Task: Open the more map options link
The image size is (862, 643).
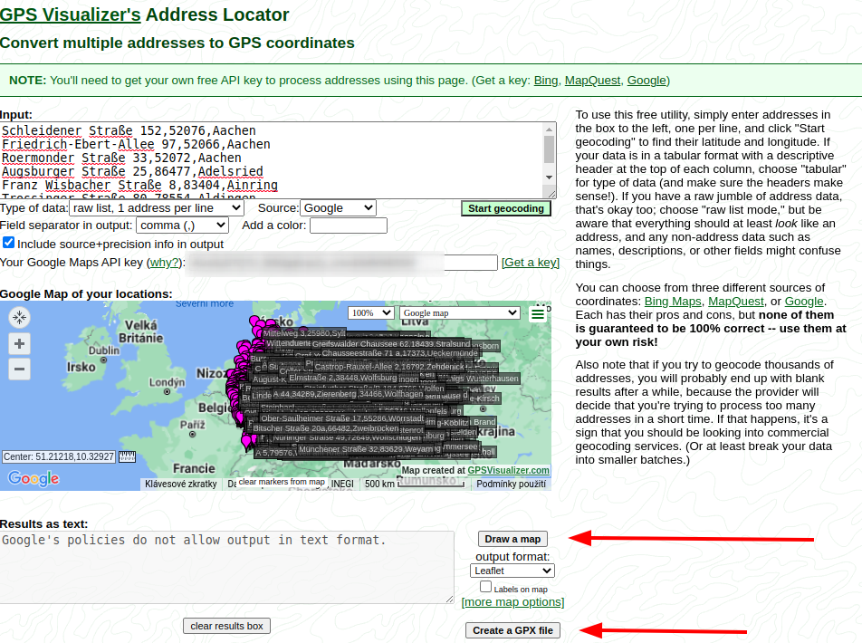Action: coord(512,601)
